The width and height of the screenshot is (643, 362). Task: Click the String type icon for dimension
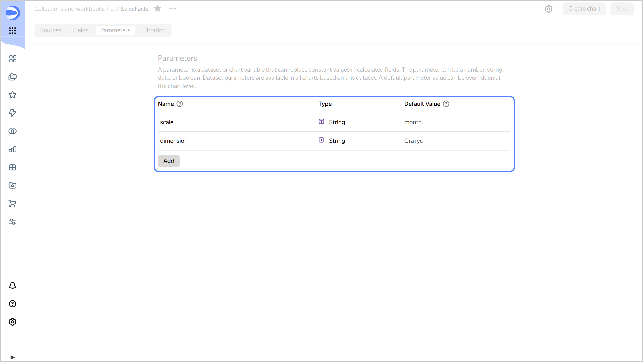(321, 140)
